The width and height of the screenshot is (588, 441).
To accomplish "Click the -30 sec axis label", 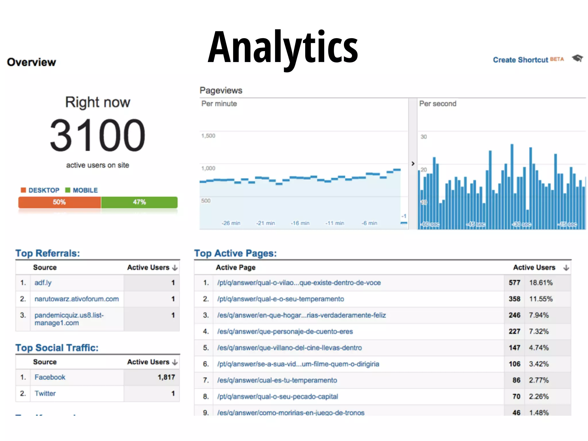I will [x=522, y=224].
